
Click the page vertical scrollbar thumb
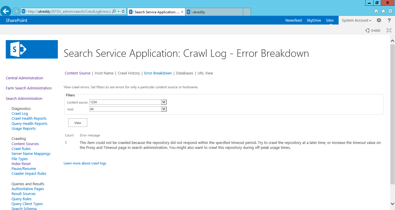tap(392, 114)
